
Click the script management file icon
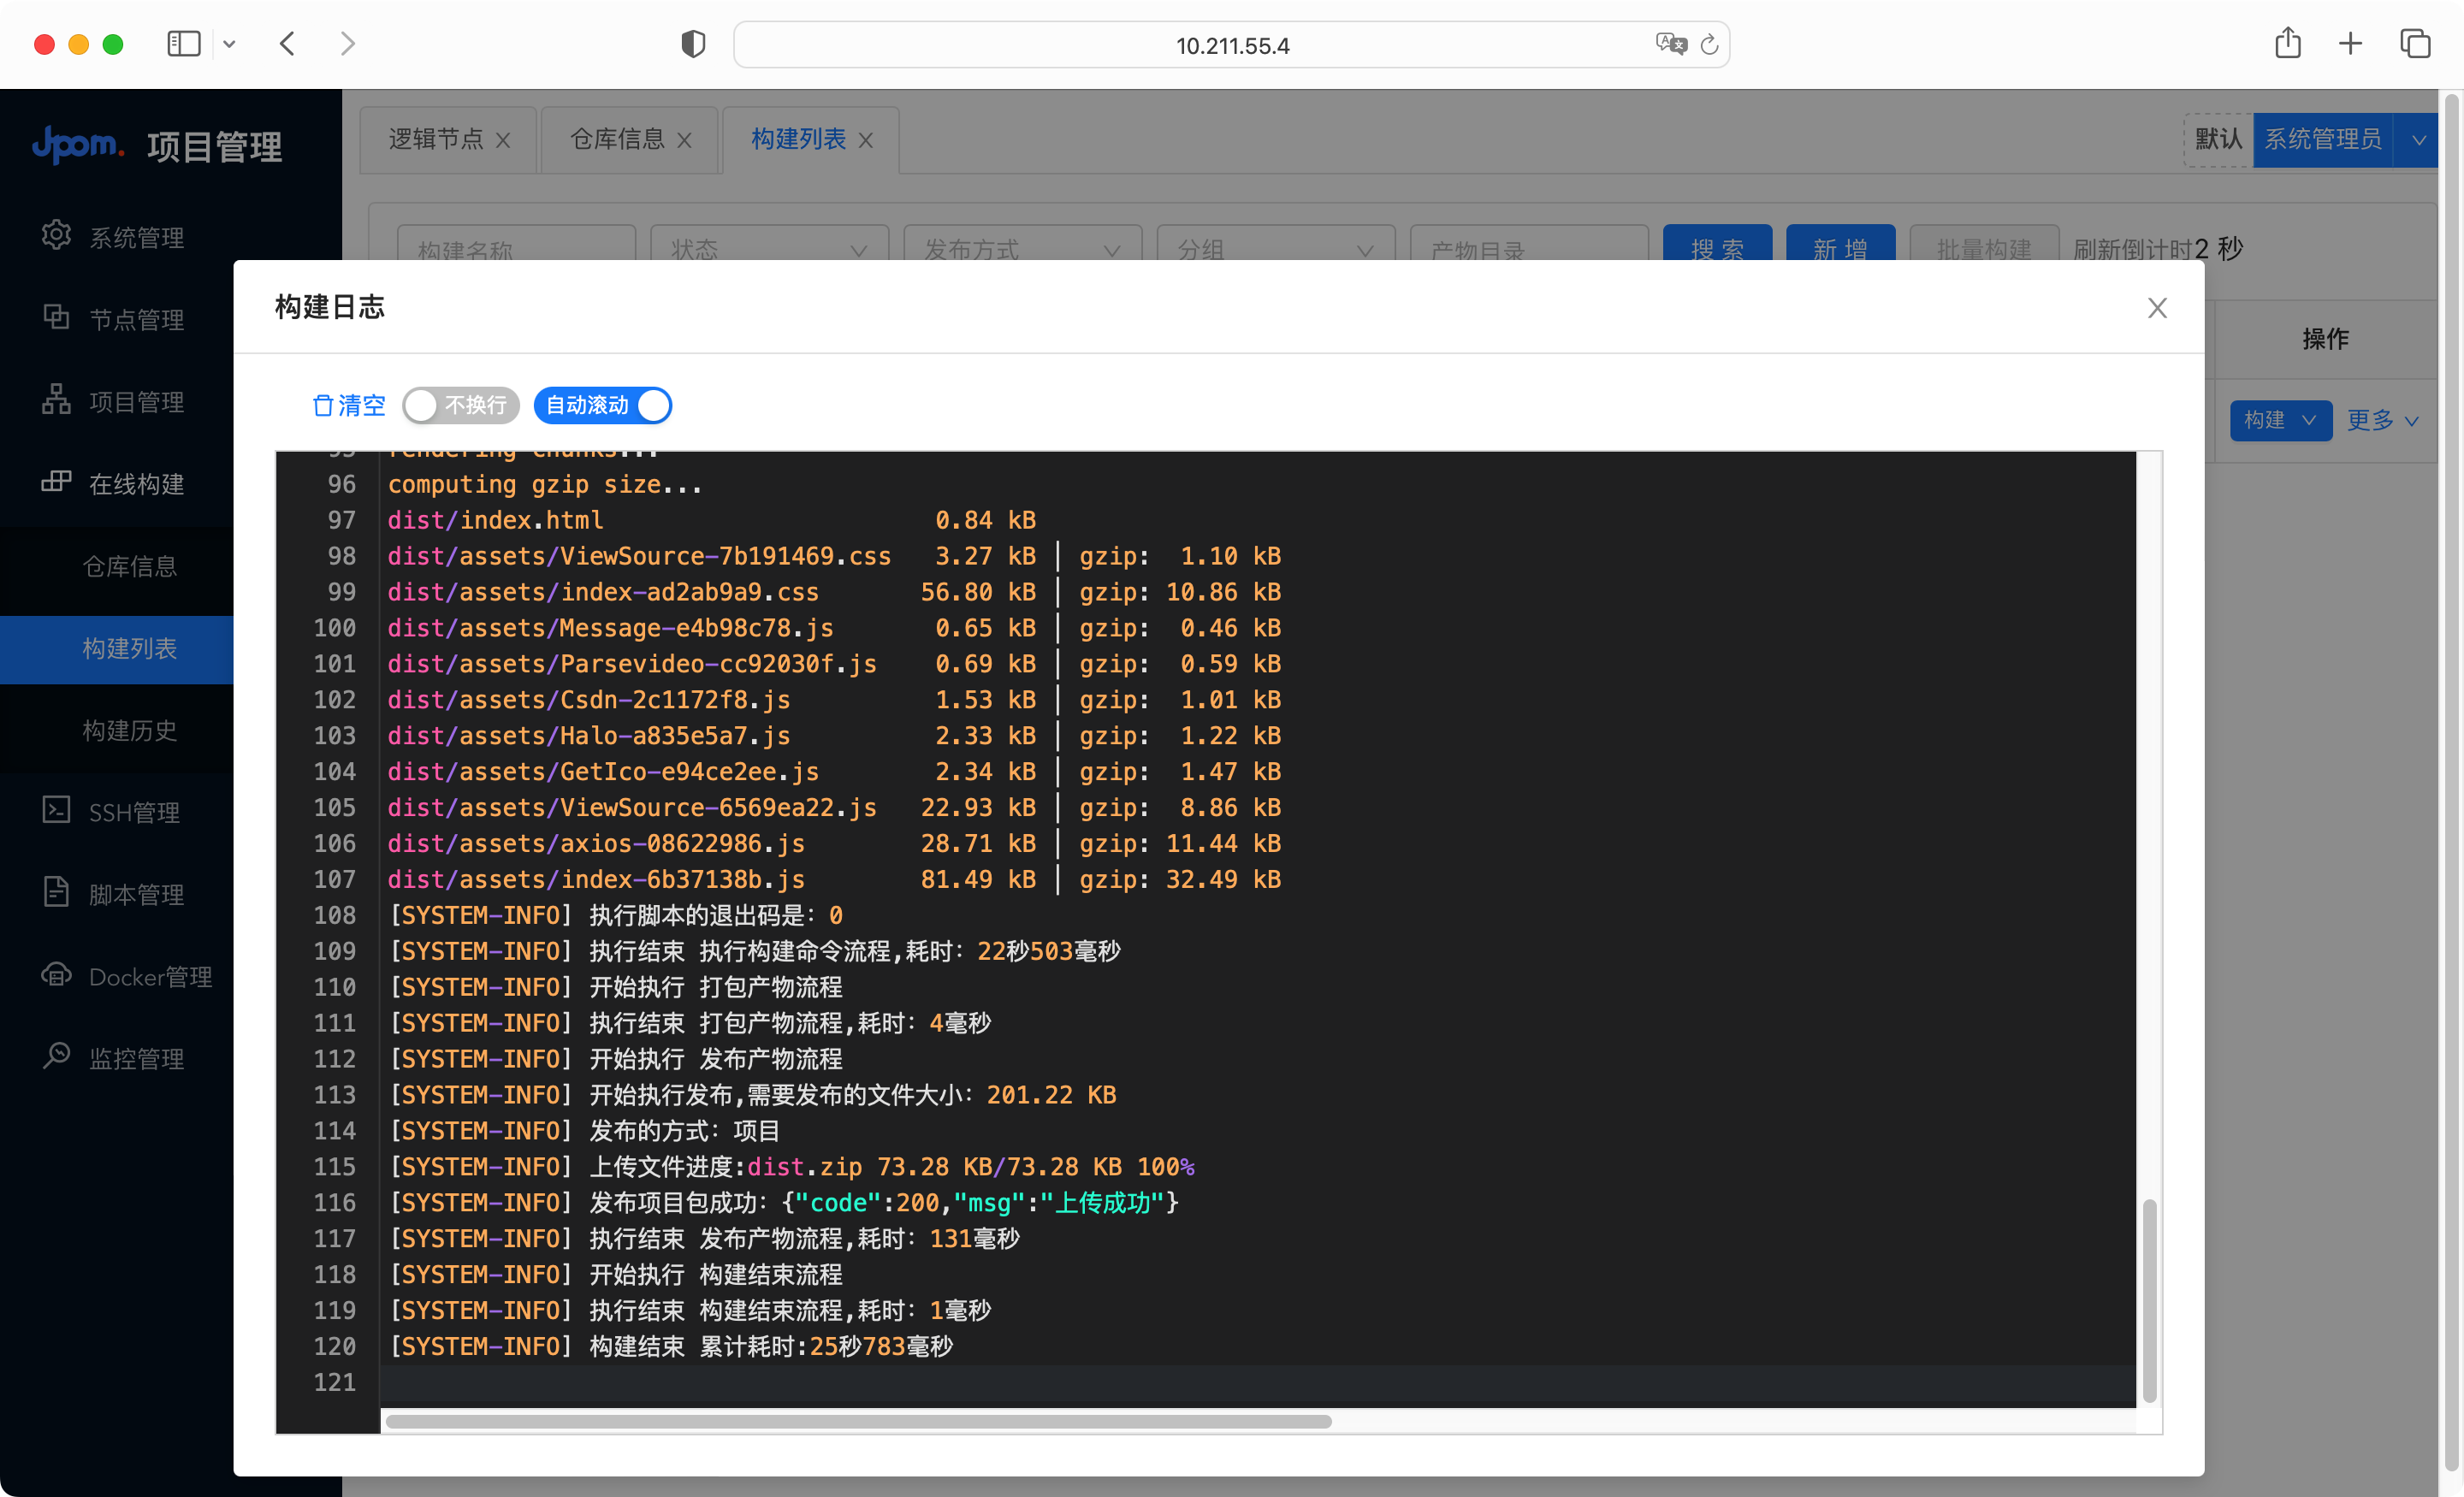[56, 891]
